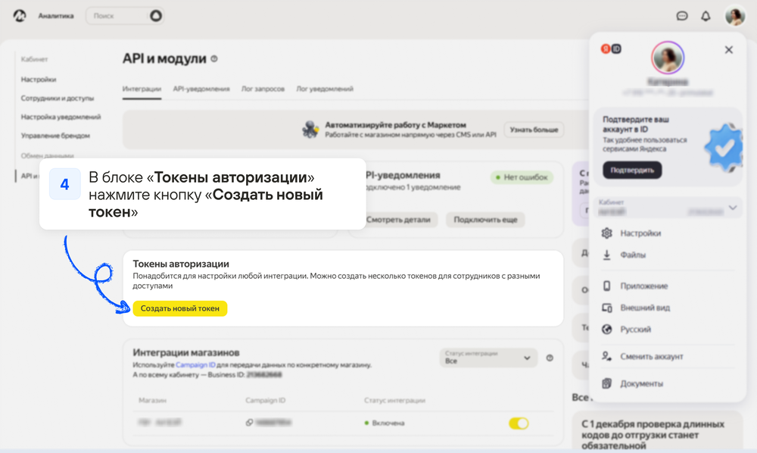Click the large avatar in profile panel
Screen dimensions: 757x453
(x=668, y=57)
